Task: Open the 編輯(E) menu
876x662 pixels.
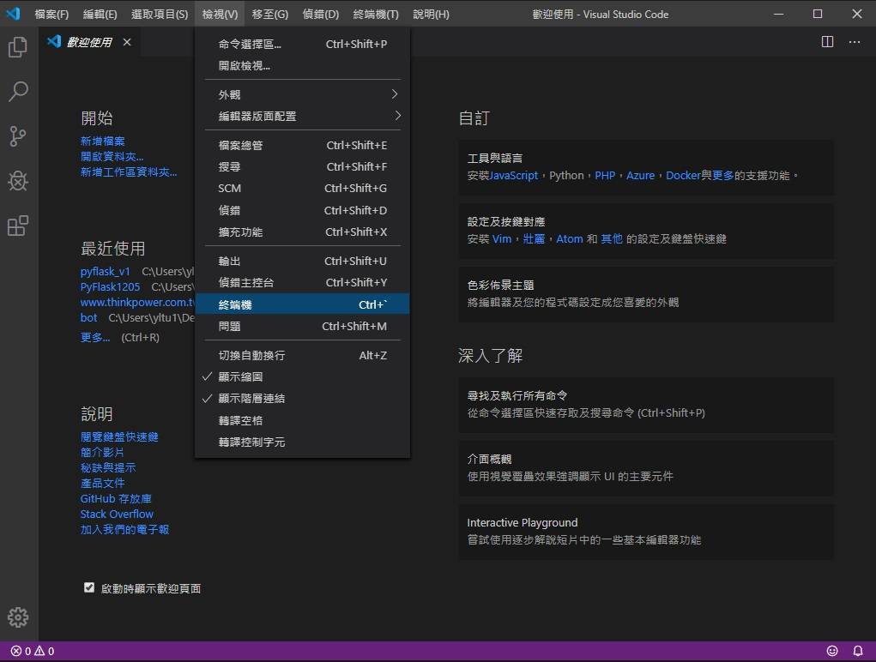Action: tap(100, 14)
